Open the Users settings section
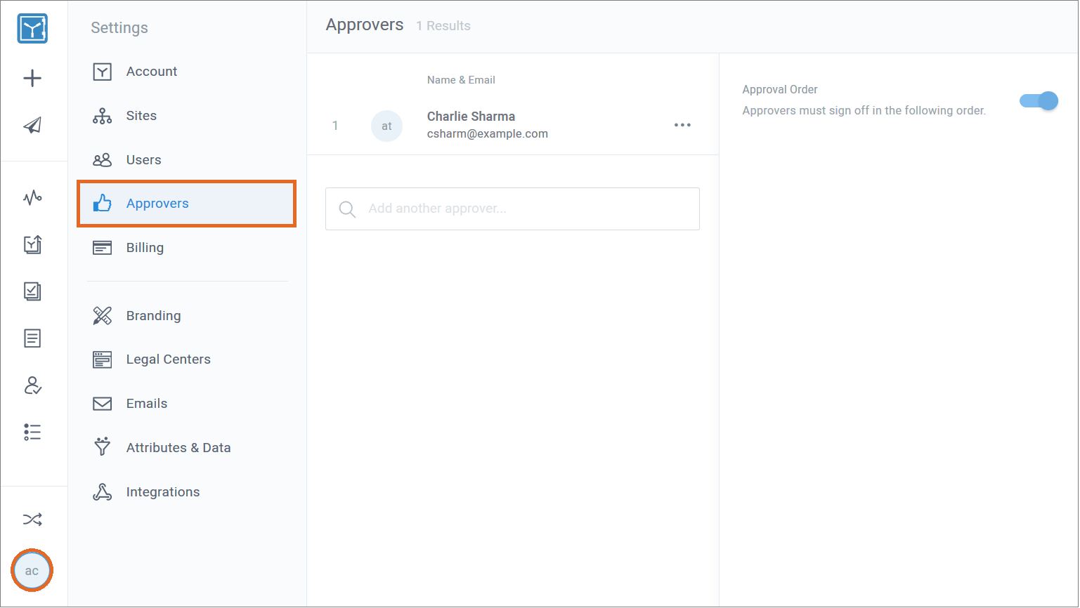This screenshot has width=1080, height=608. pyautogui.click(x=143, y=159)
